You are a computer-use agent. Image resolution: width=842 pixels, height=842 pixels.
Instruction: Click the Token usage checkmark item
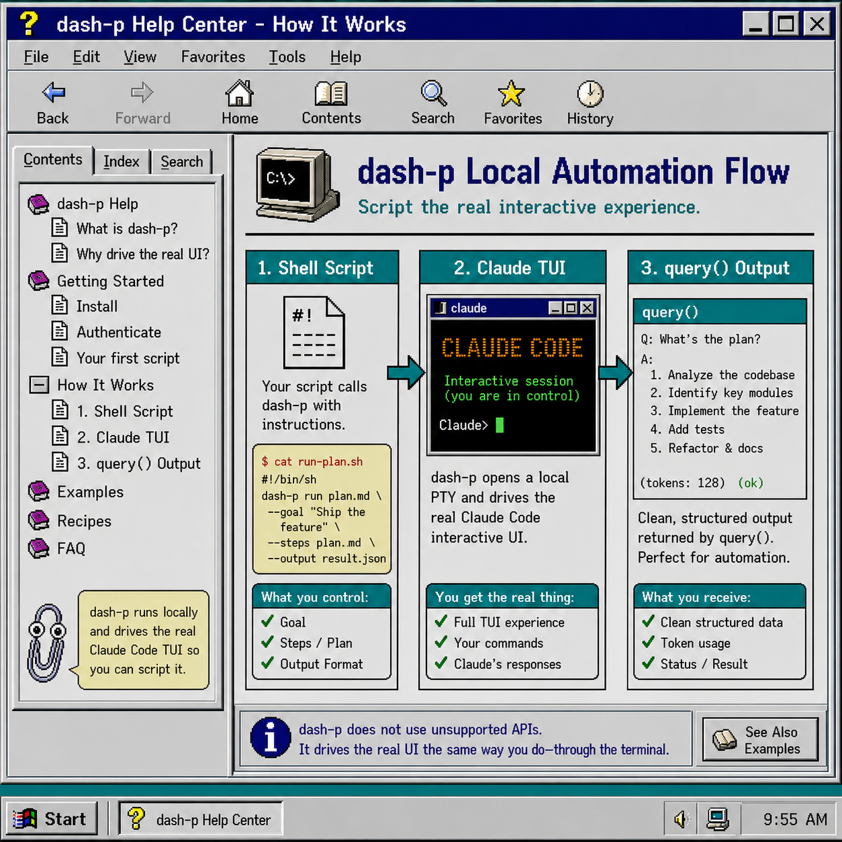point(686,643)
